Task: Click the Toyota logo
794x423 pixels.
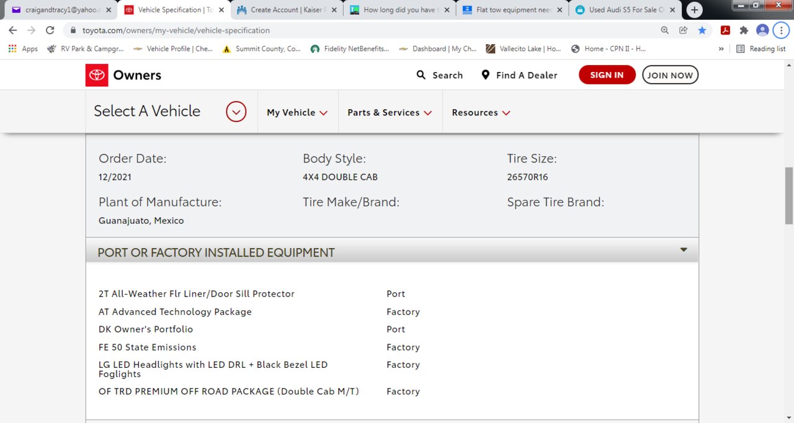Action: point(97,75)
